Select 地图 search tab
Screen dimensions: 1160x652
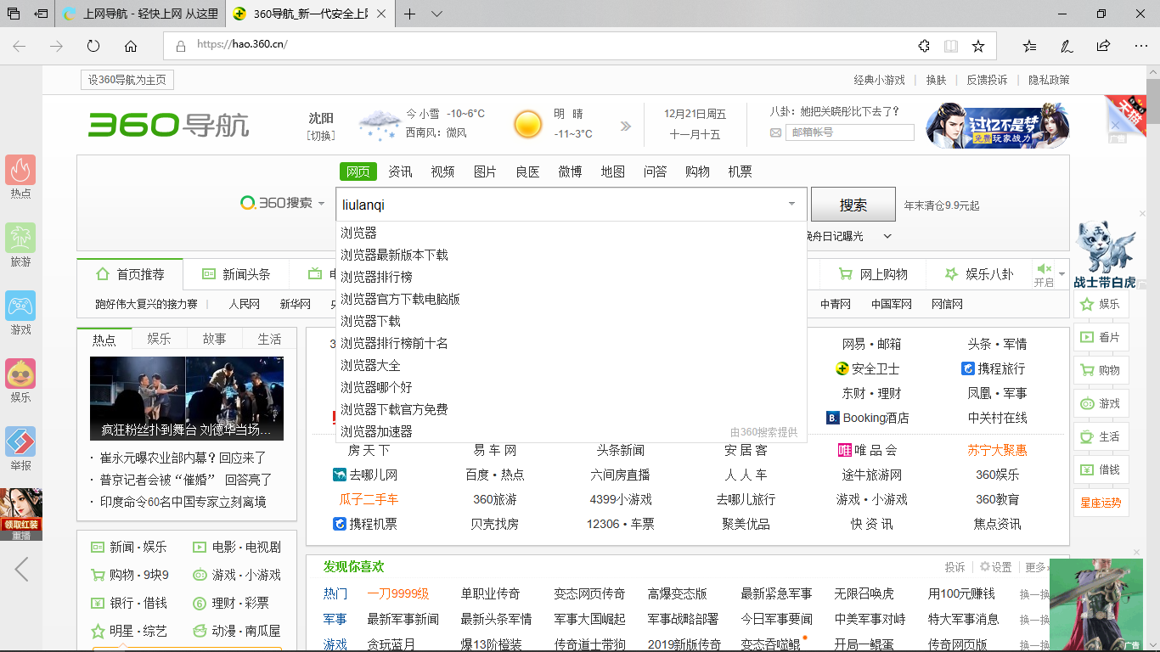pyautogui.click(x=612, y=171)
